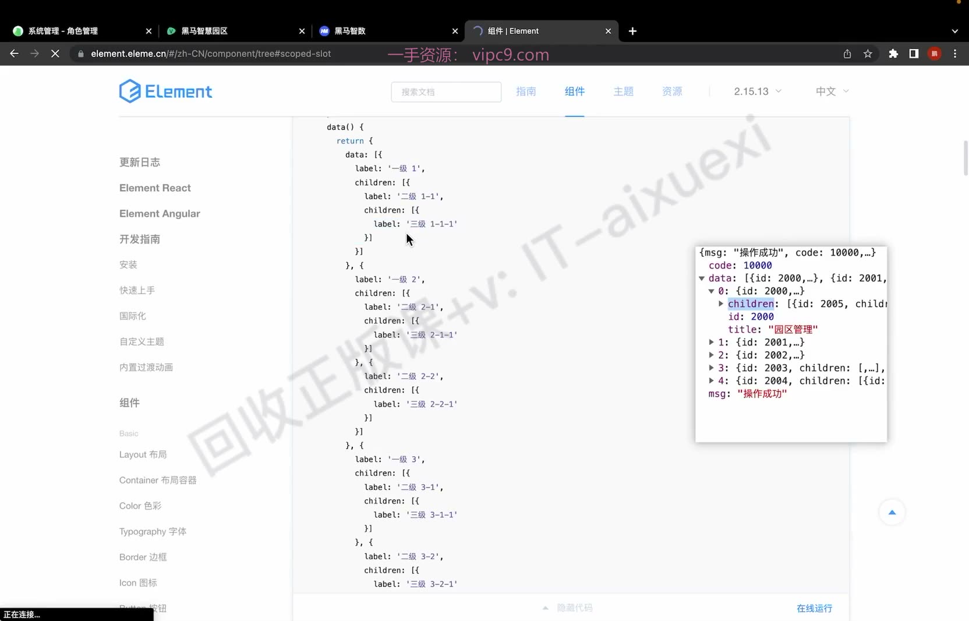This screenshot has width=969, height=621.
Task: Open Layout 布局 sidebar link
Action: pyautogui.click(x=143, y=454)
